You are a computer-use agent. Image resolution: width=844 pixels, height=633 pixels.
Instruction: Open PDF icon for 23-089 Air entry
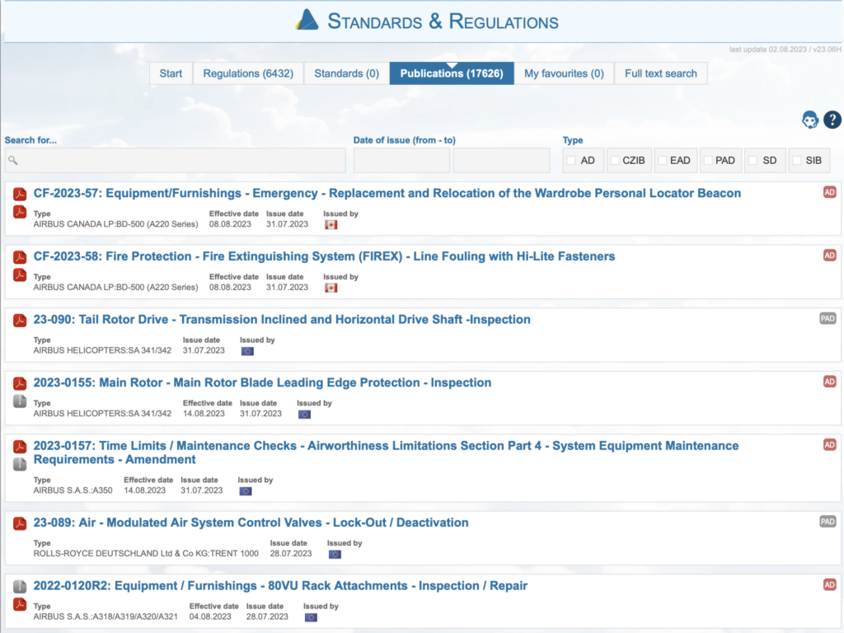20,523
